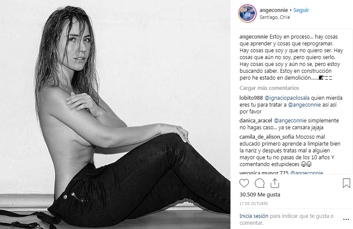This screenshot has height=229, width=353.
Task: Open the danica_aracel commenter profile
Action: (x=256, y=121)
